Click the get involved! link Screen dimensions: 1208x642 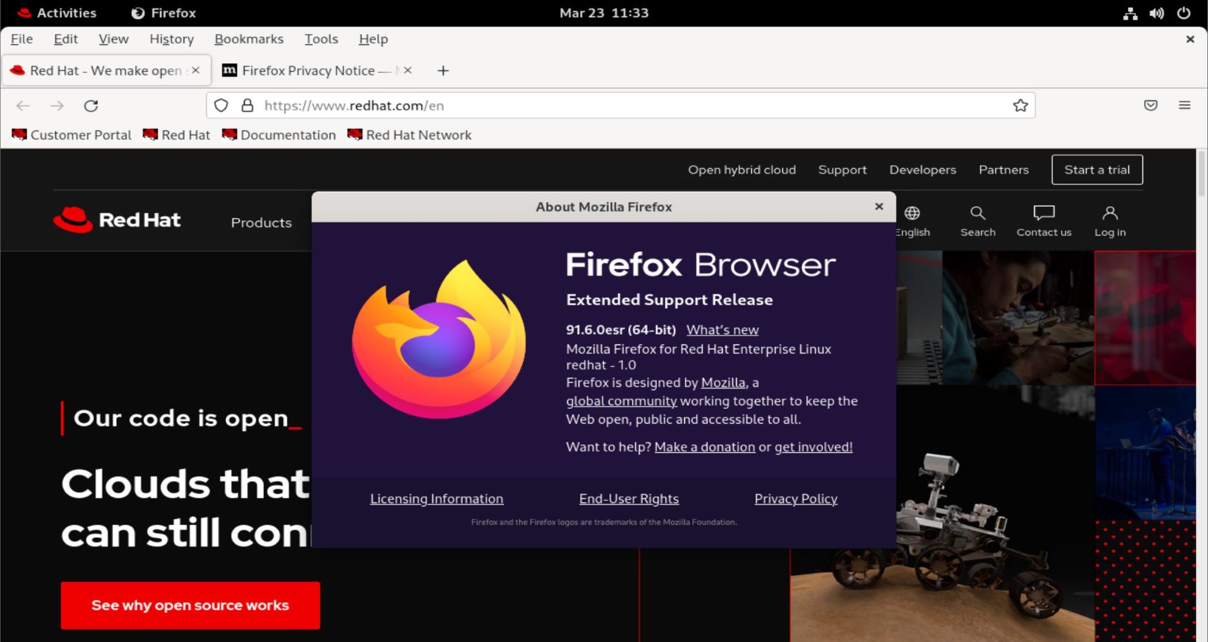pos(813,447)
